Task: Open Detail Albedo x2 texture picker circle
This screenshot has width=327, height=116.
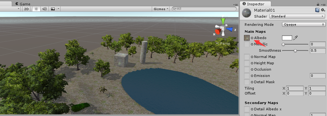Action: [x=252, y=109]
